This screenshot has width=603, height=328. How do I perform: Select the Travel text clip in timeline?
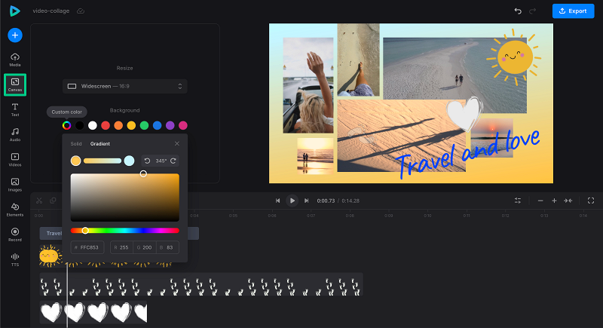pyautogui.click(x=51, y=234)
